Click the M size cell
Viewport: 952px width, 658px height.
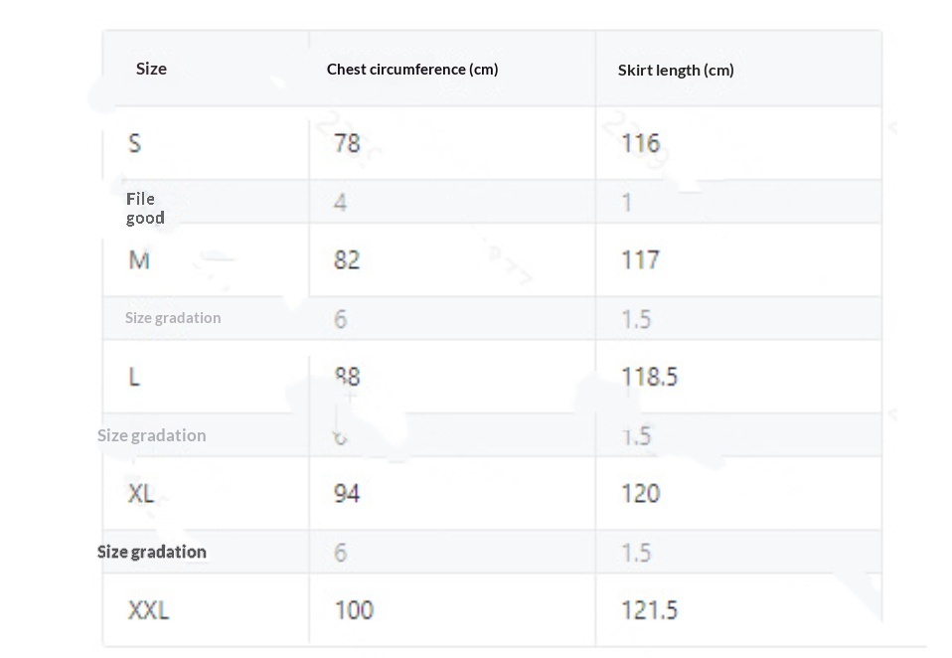point(139,260)
